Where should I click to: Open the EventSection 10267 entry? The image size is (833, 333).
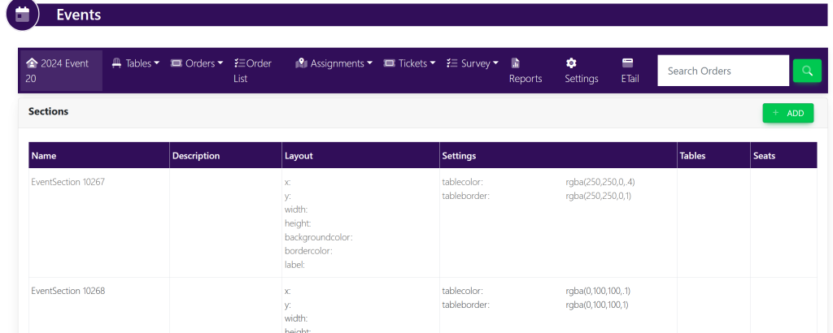pyautogui.click(x=68, y=182)
